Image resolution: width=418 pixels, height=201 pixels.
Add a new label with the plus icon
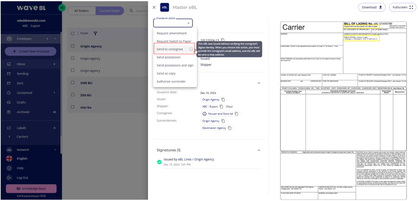point(54,128)
